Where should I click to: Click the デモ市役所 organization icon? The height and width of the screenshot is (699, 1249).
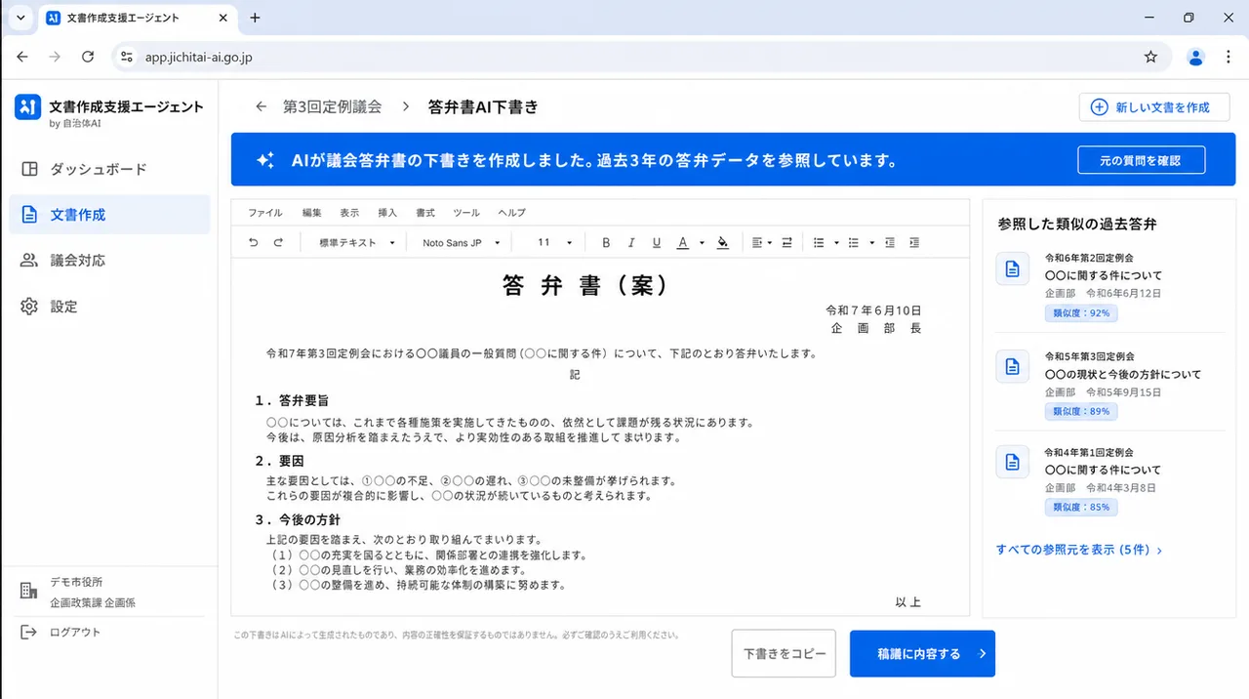coord(28,592)
